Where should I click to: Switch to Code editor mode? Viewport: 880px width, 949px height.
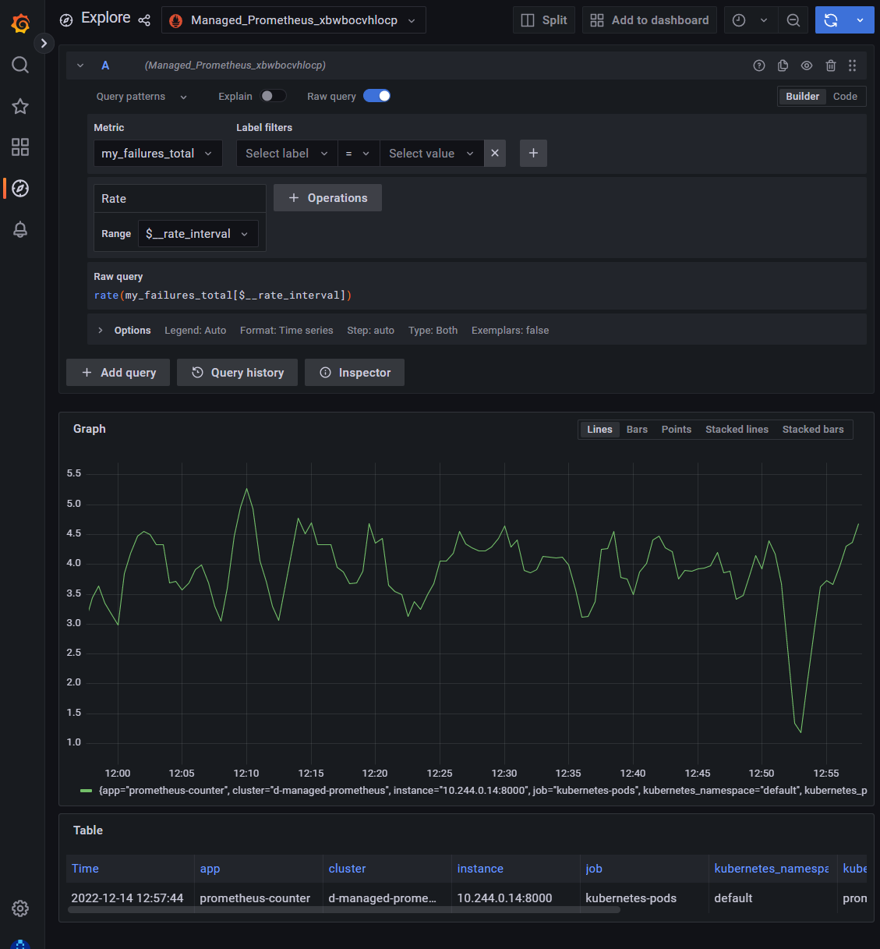[845, 97]
